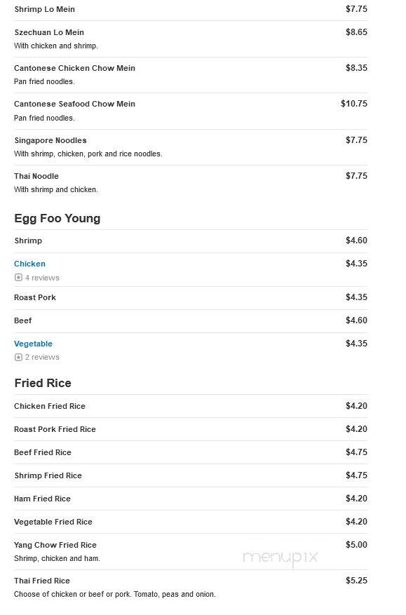Click the Egg Foo Young section heading
The width and height of the screenshot is (406, 615).
[x=57, y=220]
